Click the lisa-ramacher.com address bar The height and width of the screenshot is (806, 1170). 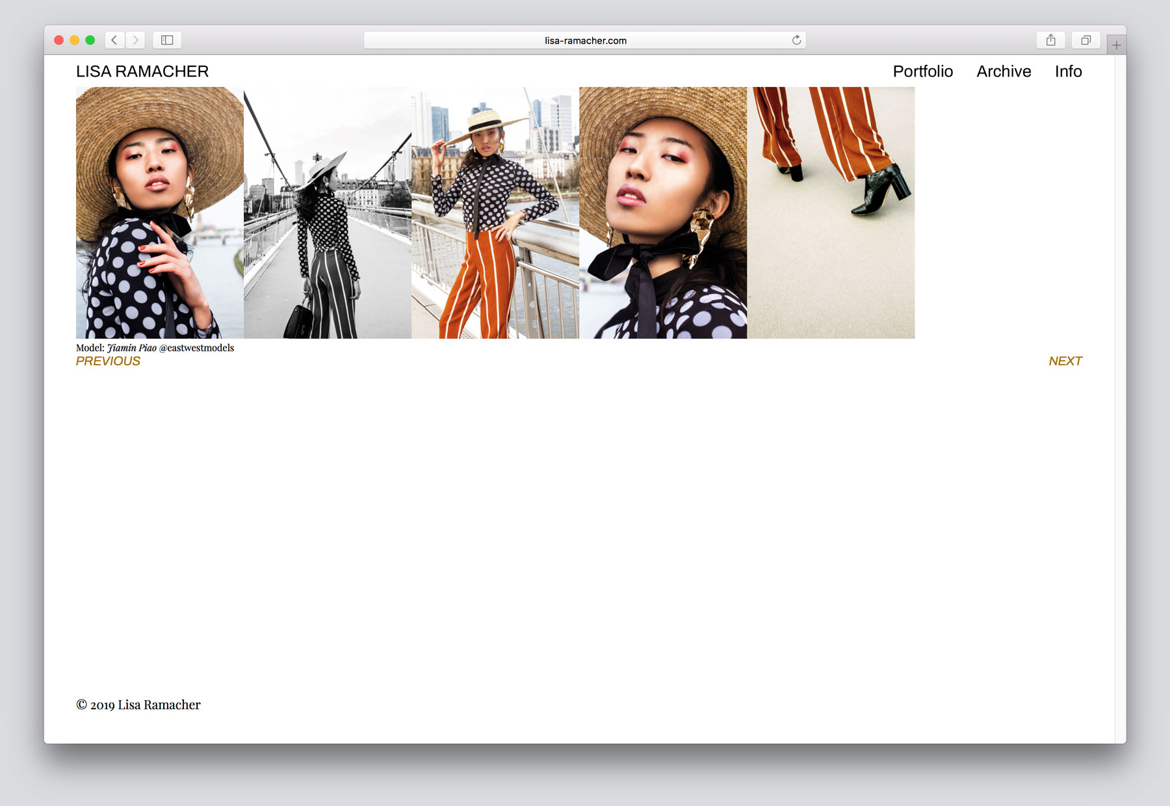point(585,40)
